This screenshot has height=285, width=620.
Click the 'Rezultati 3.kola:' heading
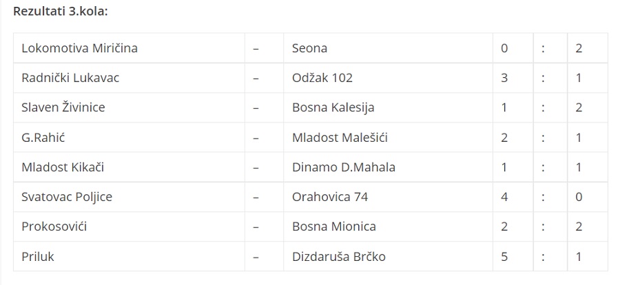[61, 12]
